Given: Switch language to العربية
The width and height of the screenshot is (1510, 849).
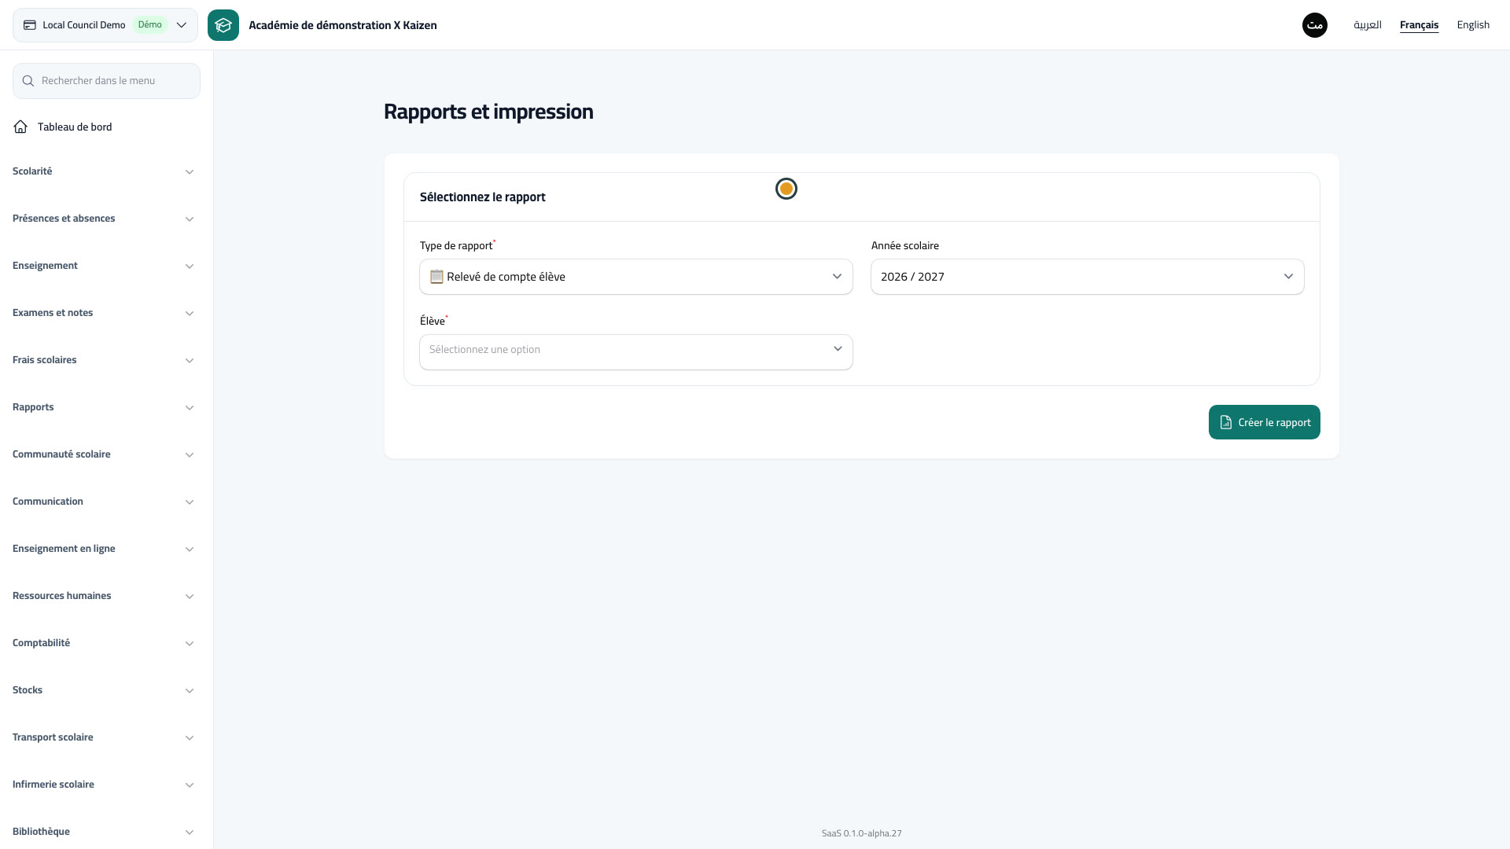Looking at the screenshot, I should pos(1368,25).
